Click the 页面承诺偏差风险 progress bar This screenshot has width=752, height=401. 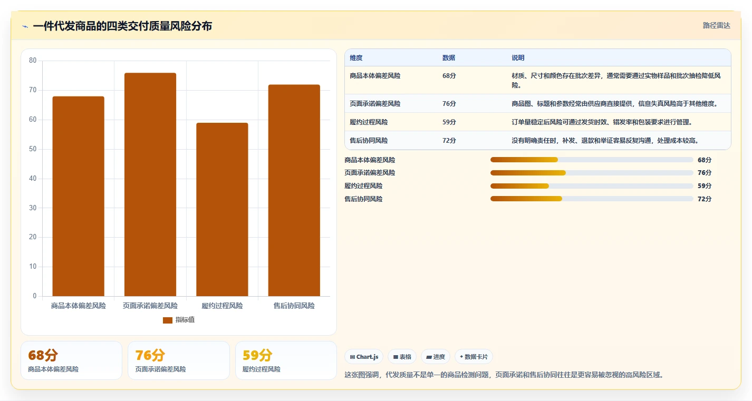pos(592,173)
